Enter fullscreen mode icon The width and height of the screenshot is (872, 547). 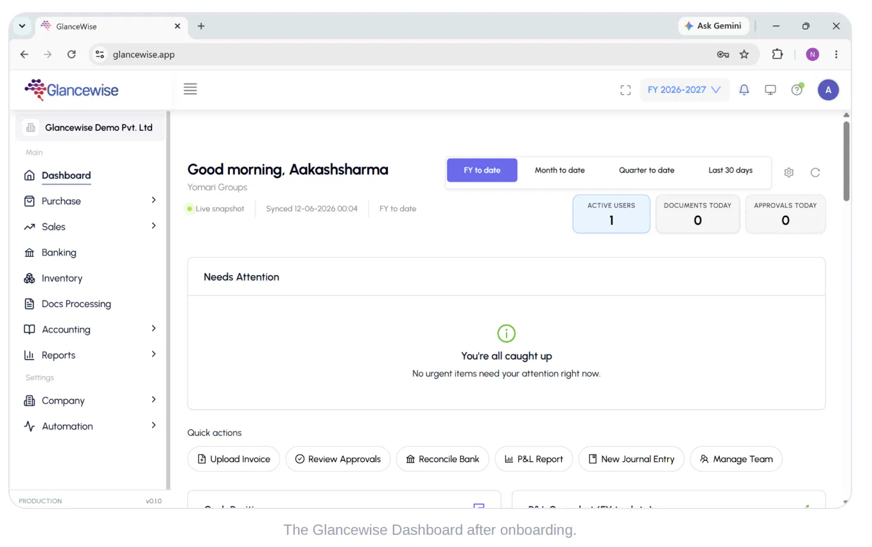(625, 90)
